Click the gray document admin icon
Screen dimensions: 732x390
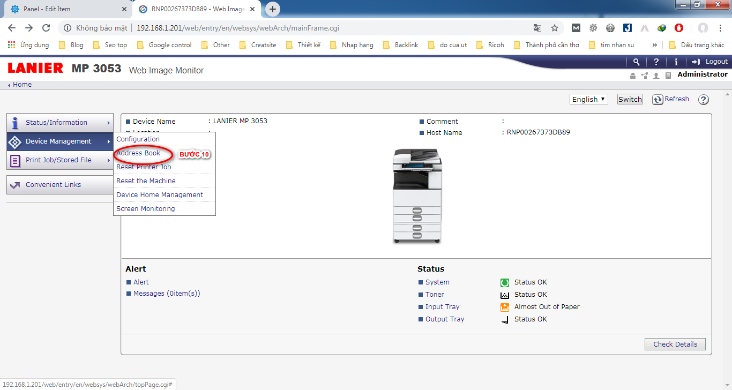click(668, 76)
